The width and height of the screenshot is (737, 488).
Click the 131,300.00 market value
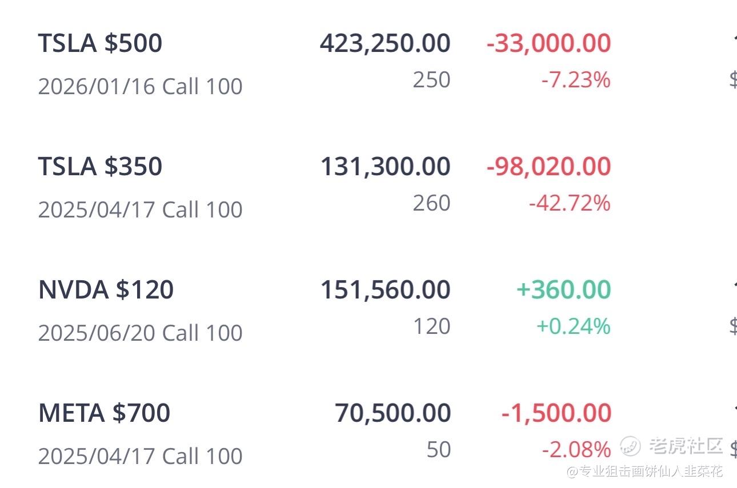tap(385, 167)
